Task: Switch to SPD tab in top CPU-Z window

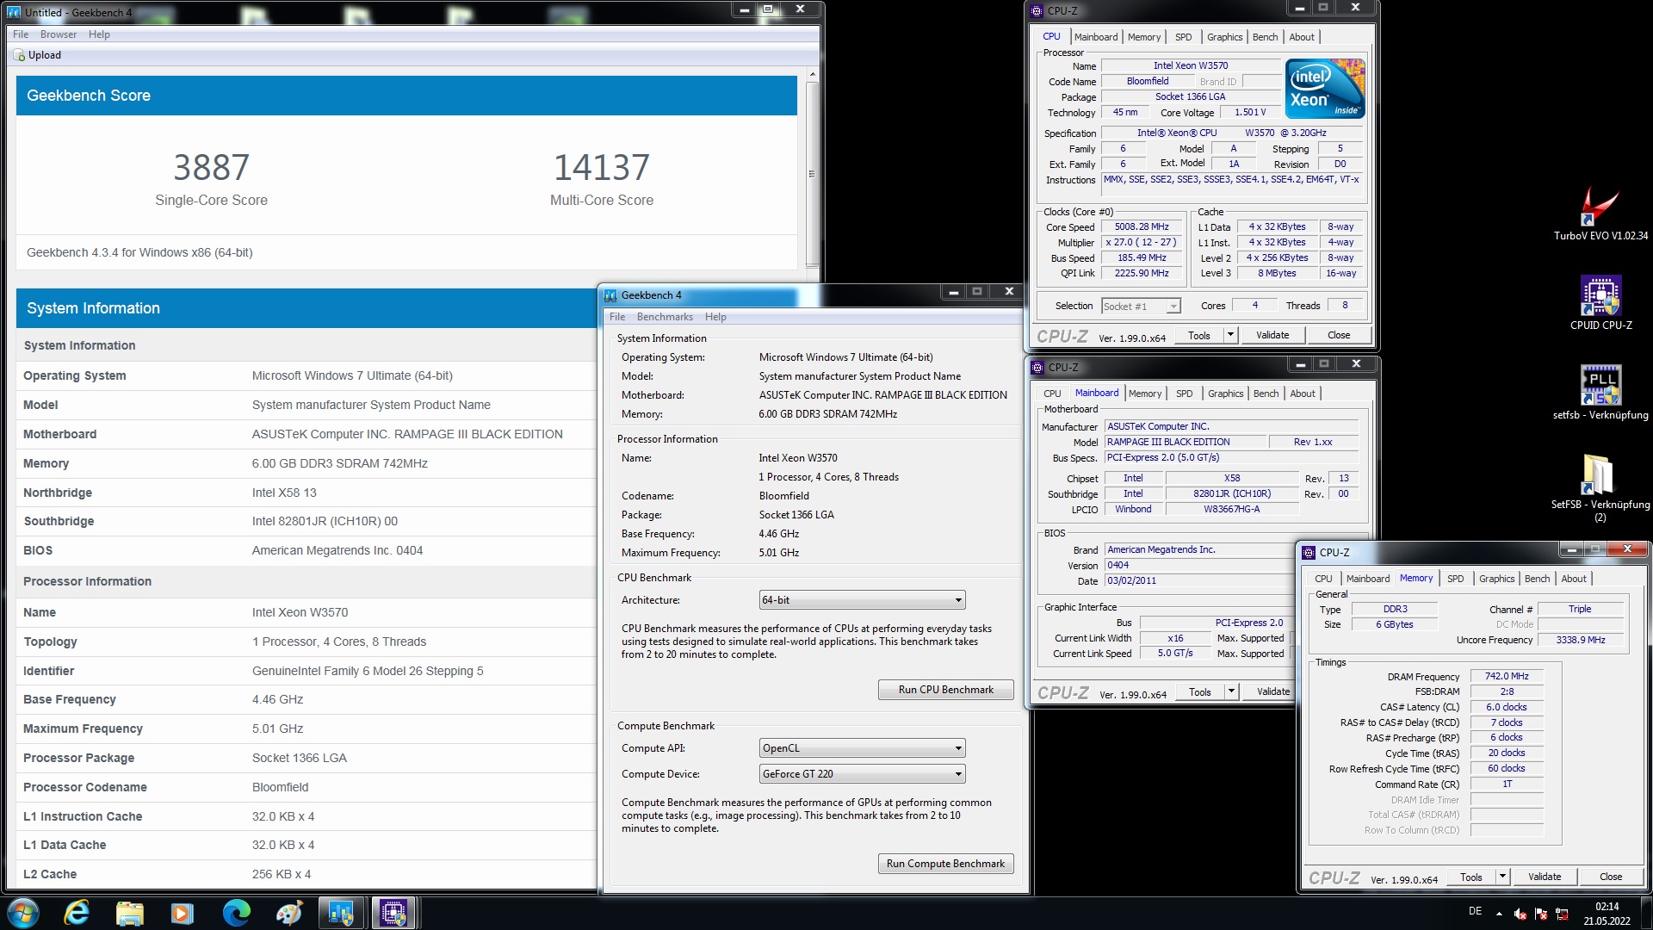Action: tap(1184, 37)
